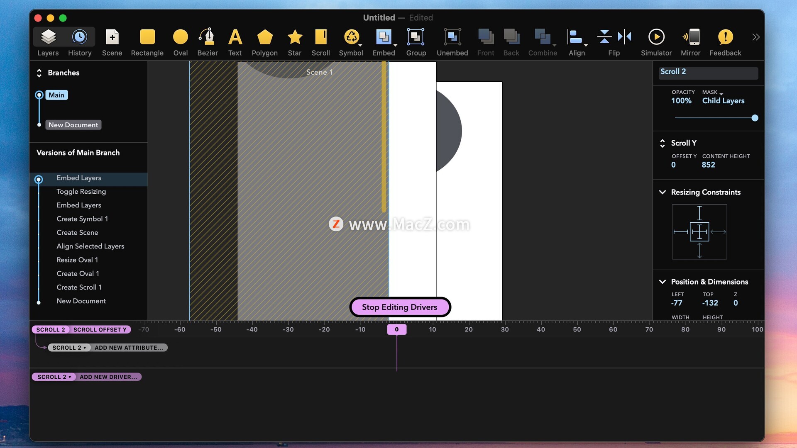This screenshot has width=797, height=448.
Task: Select the Create Symbol 1 version
Action: point(82,219)
